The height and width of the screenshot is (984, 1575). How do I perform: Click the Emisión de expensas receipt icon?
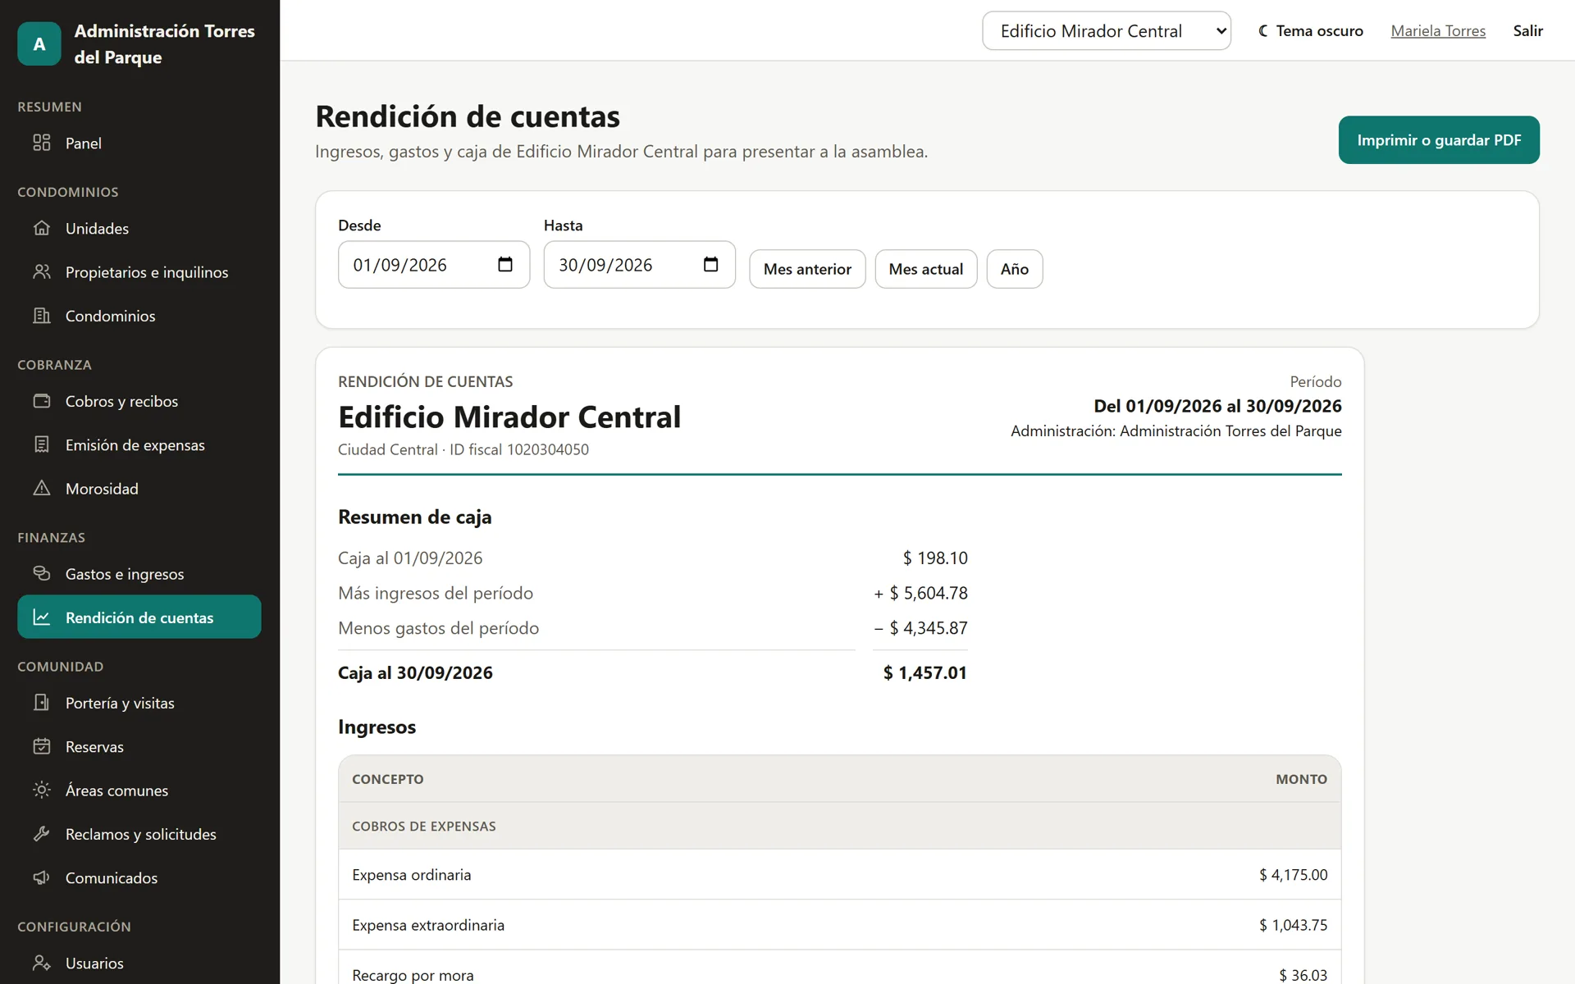pyautogui.click(x=42, y=444)
